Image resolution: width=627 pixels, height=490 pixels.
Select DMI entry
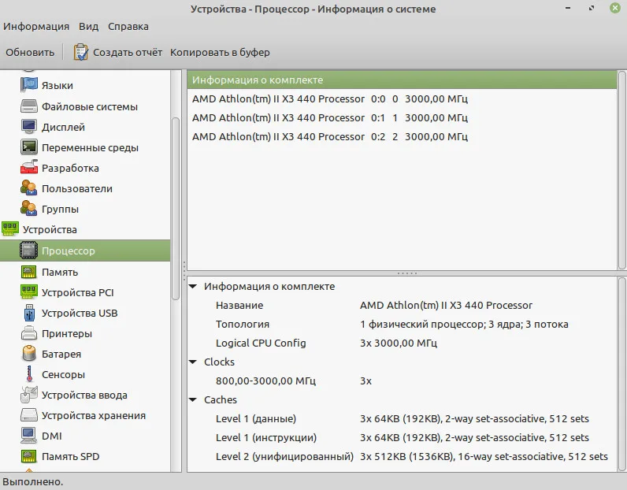click(51, 436)
